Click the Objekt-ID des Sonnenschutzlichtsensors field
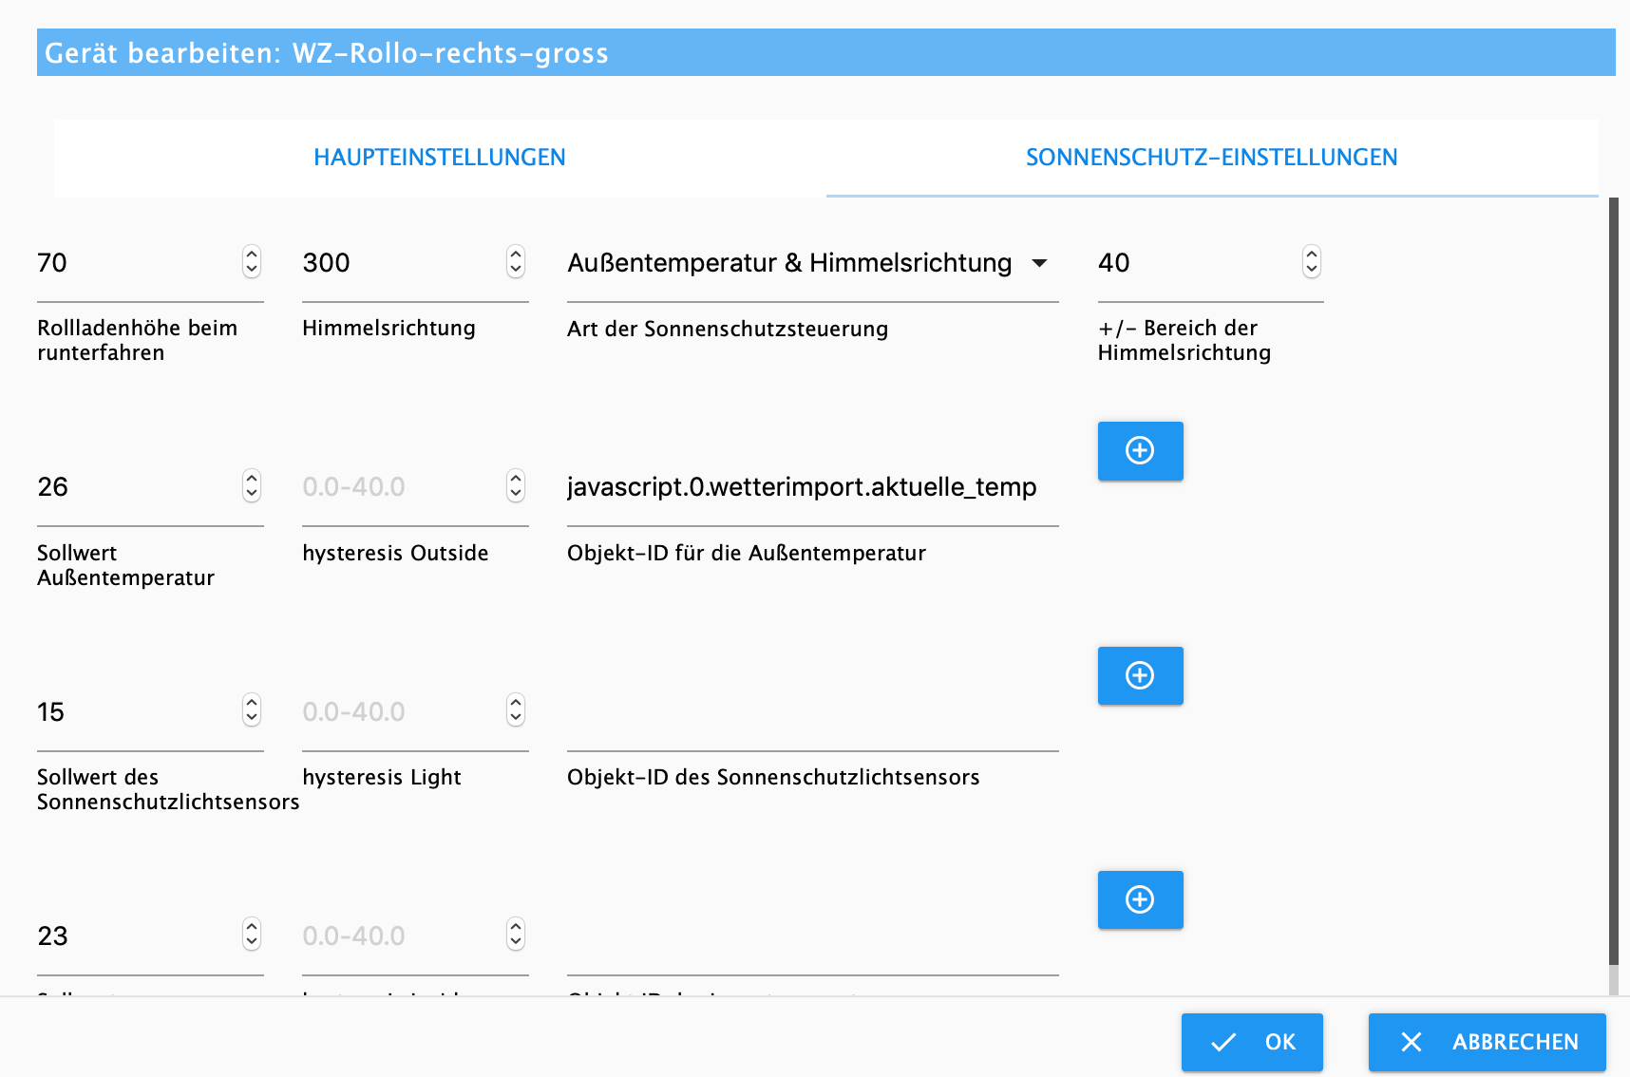 [x=812, y=712]
